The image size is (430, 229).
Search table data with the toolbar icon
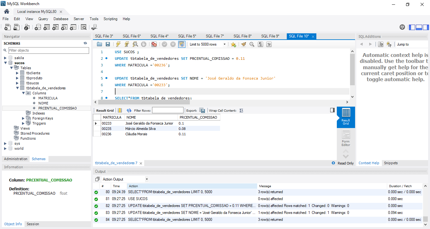click(83, 27)
